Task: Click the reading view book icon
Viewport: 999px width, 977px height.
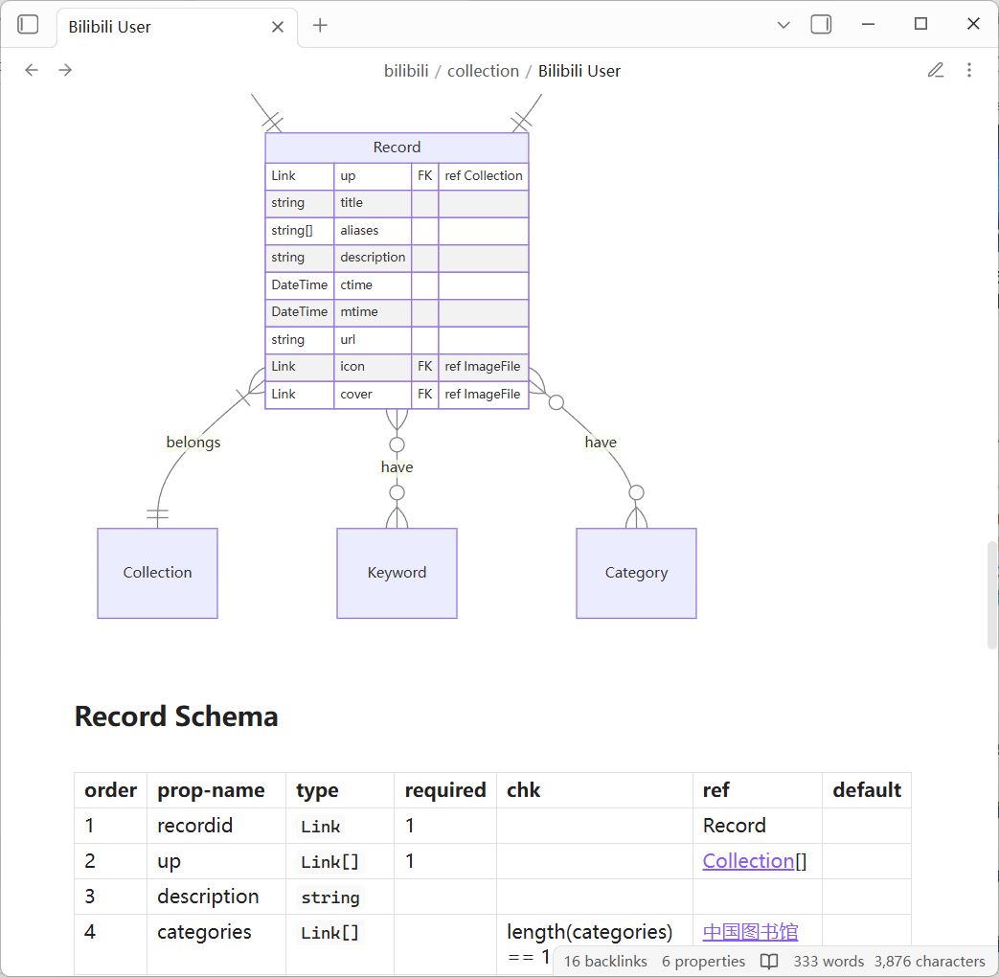Action: pyautogui.click(x=769, y=962)
